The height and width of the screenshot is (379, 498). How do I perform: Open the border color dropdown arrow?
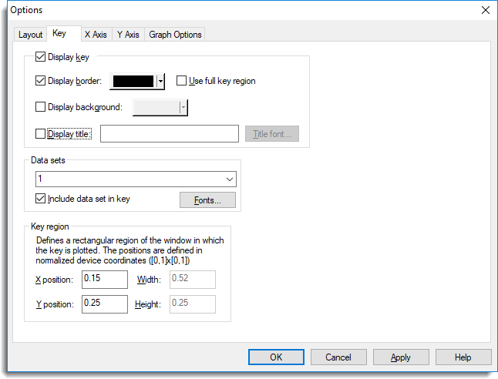(160, 81)
